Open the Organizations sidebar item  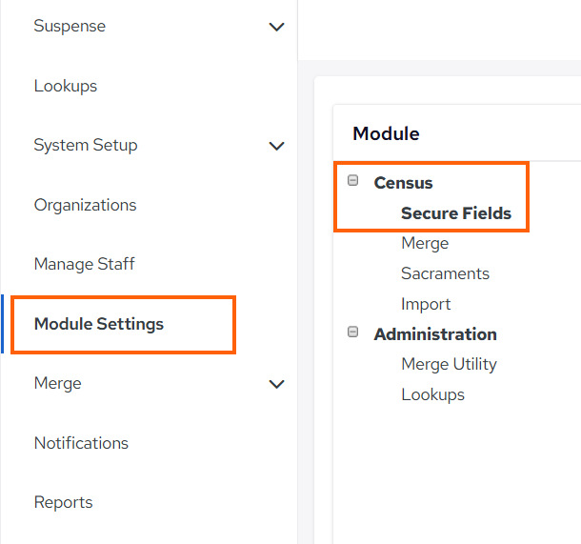85,205
